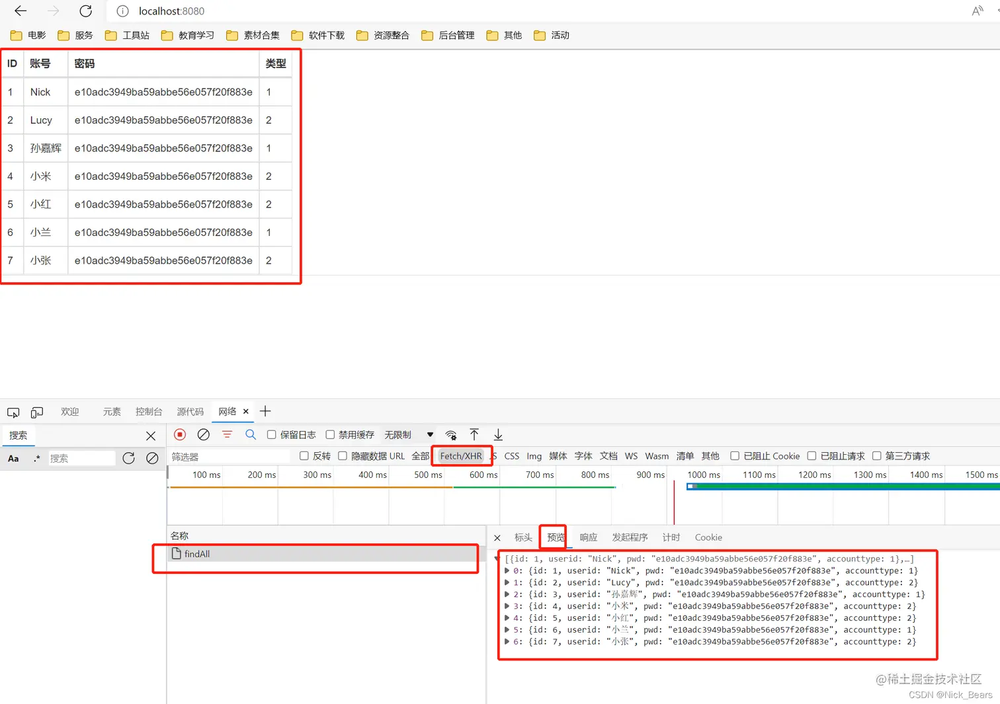
Task: Open the 其他 bookmark folder
Action: click(x=504, y=35)
